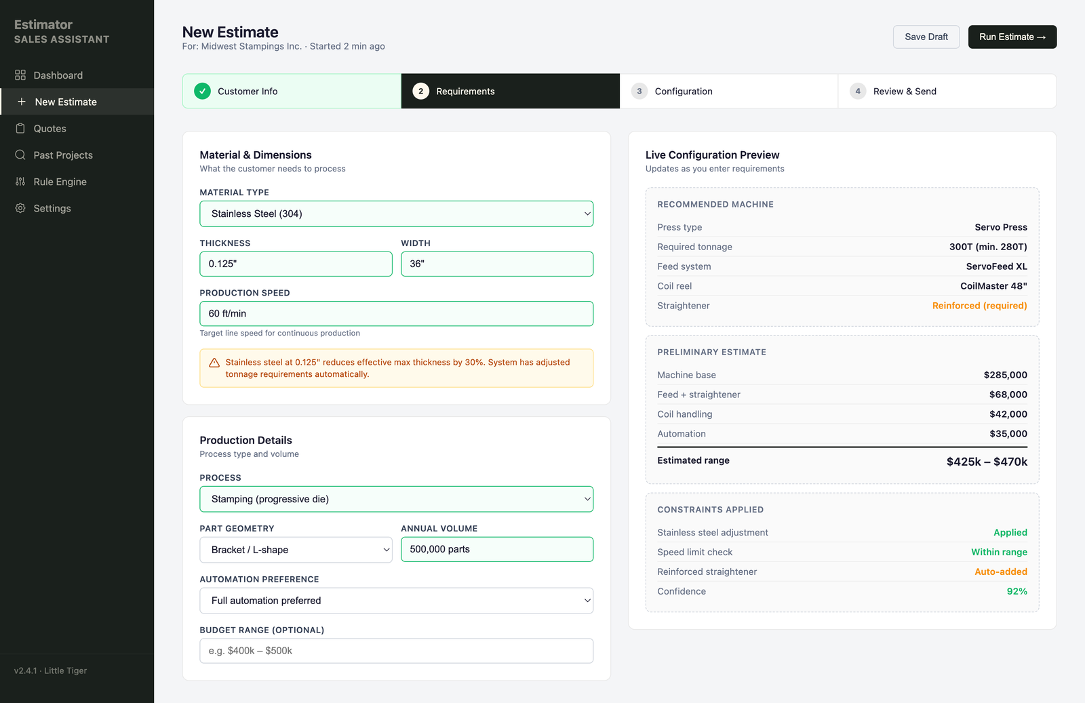Switch to the Configuration step
The image size is (1085, 703).
pyautogui.click(x=684, y=91)
